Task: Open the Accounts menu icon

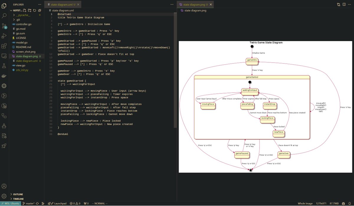Action: pos(4,186)
